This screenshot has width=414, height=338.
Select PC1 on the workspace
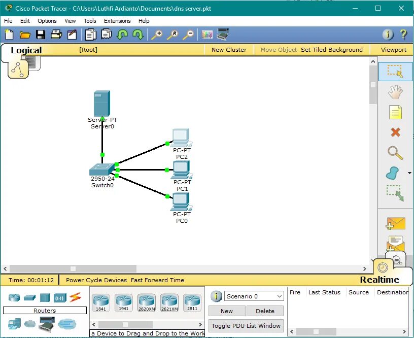click(182, 170)
